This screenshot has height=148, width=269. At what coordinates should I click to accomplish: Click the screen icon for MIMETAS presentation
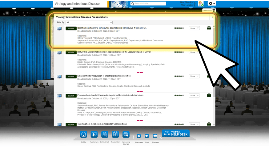[x=59, y=53]
